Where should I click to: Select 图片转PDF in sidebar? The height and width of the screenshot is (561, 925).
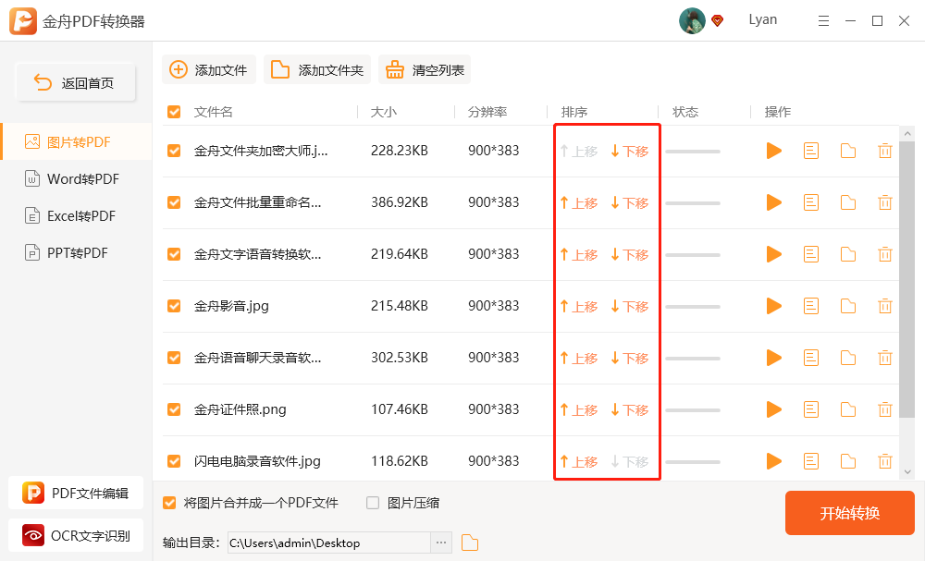[77, 142]
